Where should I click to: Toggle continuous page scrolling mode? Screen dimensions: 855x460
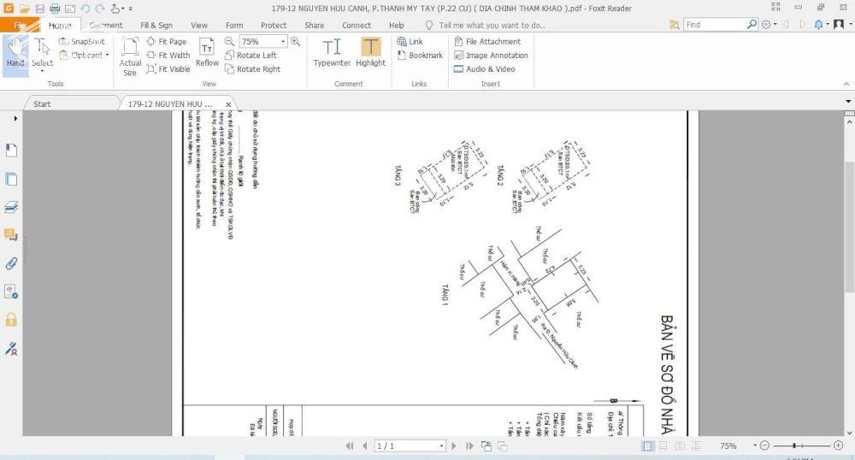point(663,446)
